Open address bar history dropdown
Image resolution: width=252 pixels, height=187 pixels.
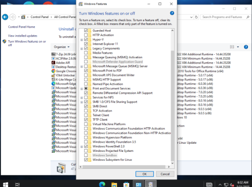[x=191, y=17]
